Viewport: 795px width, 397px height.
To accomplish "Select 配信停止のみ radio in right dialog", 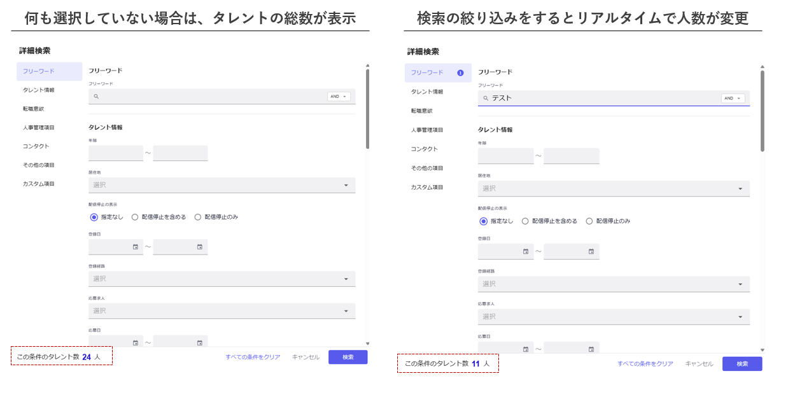I will (x=589, y=221).
